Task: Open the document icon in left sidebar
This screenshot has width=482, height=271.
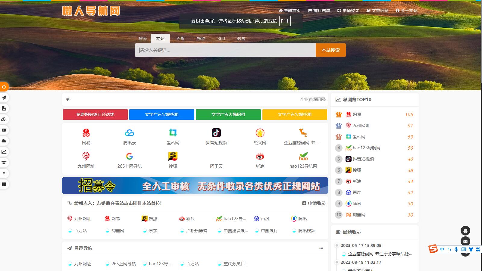Action: [4, 108]
